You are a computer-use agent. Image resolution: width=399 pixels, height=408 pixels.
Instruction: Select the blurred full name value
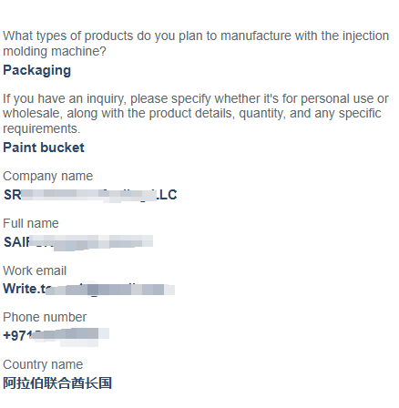(78, 242)
